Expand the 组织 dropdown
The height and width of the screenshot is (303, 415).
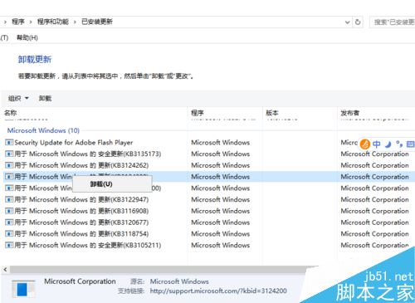point(18,98)
